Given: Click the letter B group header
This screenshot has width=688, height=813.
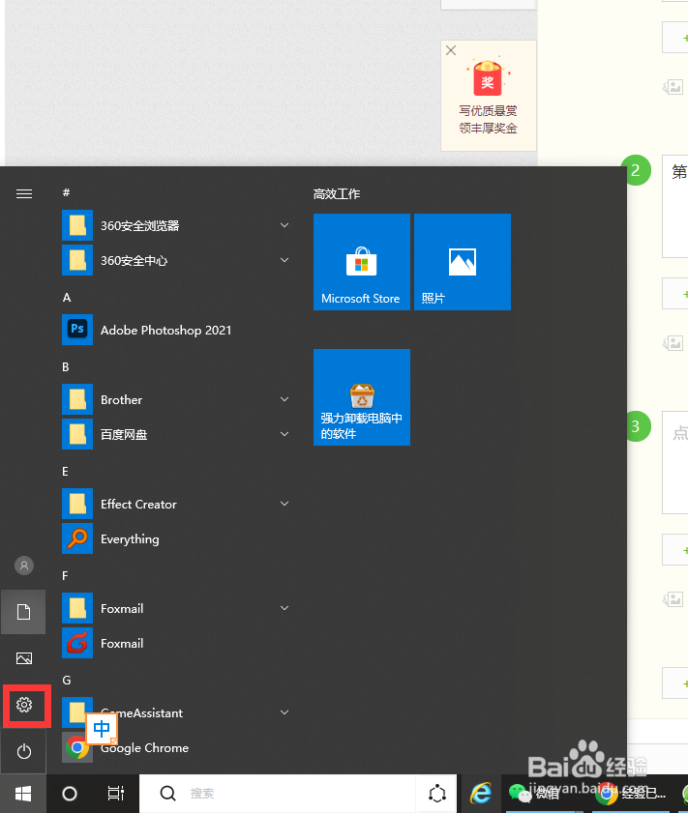Looking at the screenshot, I should click(66, 366).
